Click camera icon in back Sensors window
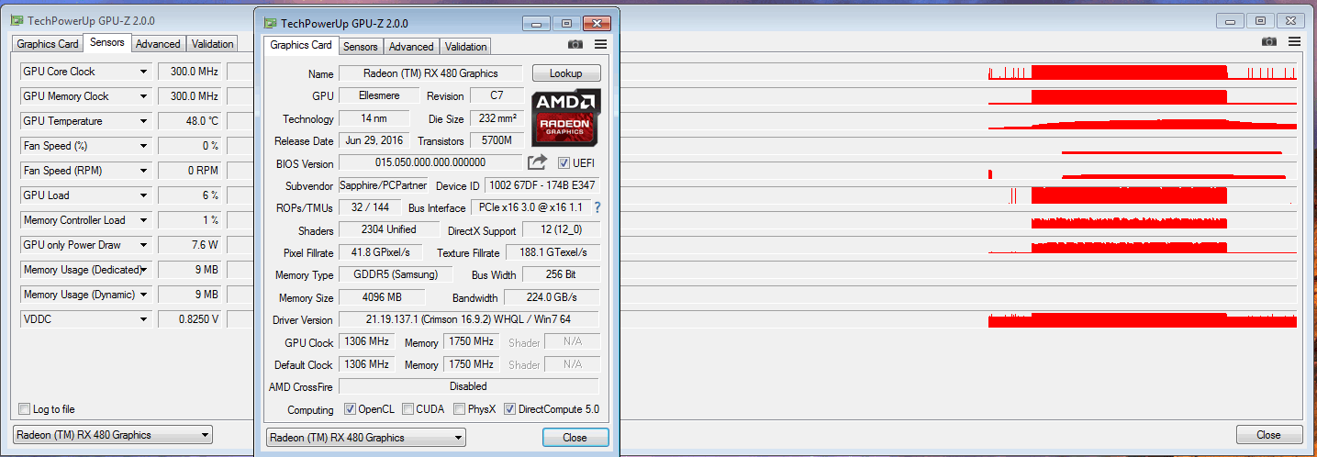1317x457 pixels. coord(1269,41)
